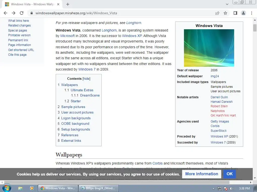This screenshot has width=257, height=192.
Task: Open Permanent link in sidebar
Action: [x=18, y=40]
